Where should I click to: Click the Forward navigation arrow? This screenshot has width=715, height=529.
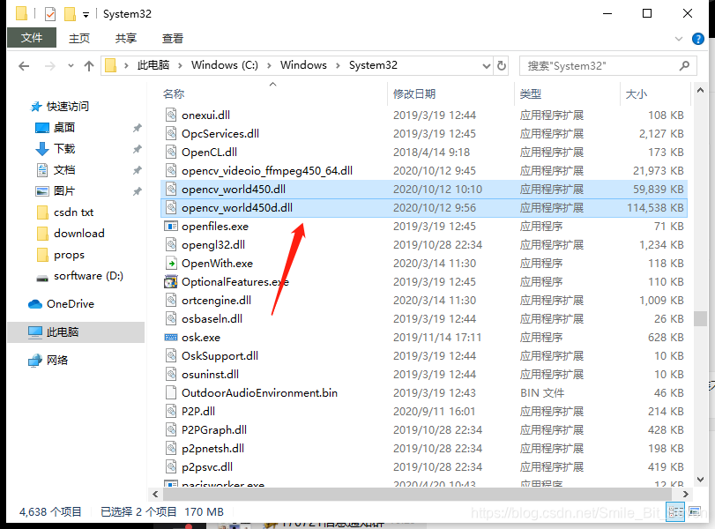49,66
